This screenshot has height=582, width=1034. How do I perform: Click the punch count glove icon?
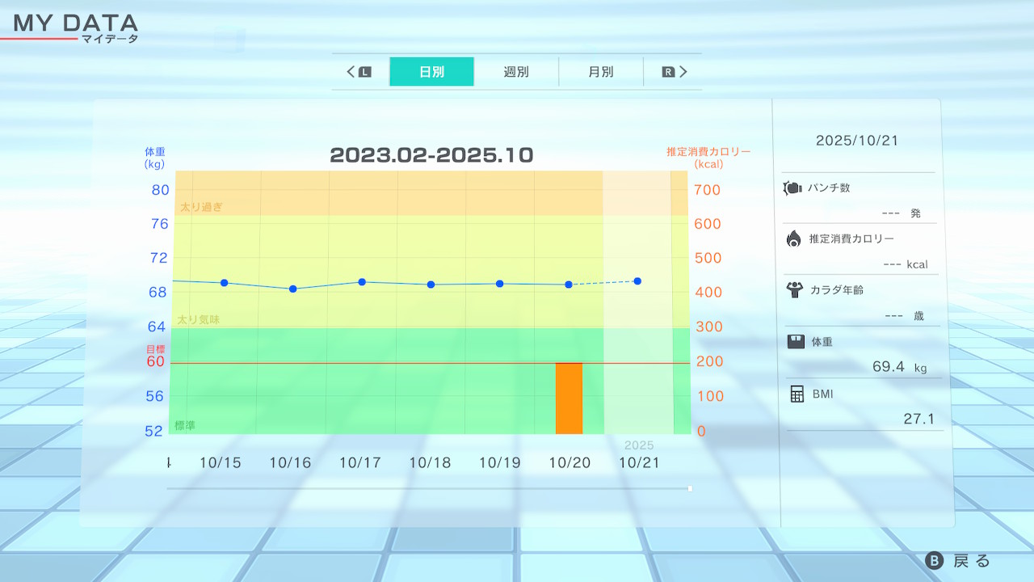coord(792,188)
